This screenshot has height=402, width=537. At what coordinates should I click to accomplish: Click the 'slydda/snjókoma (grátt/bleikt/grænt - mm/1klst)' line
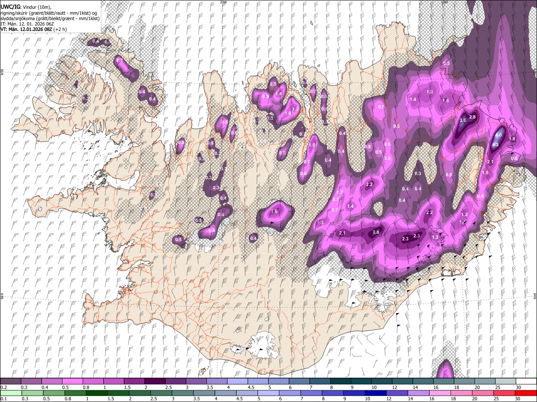(50, 18)
